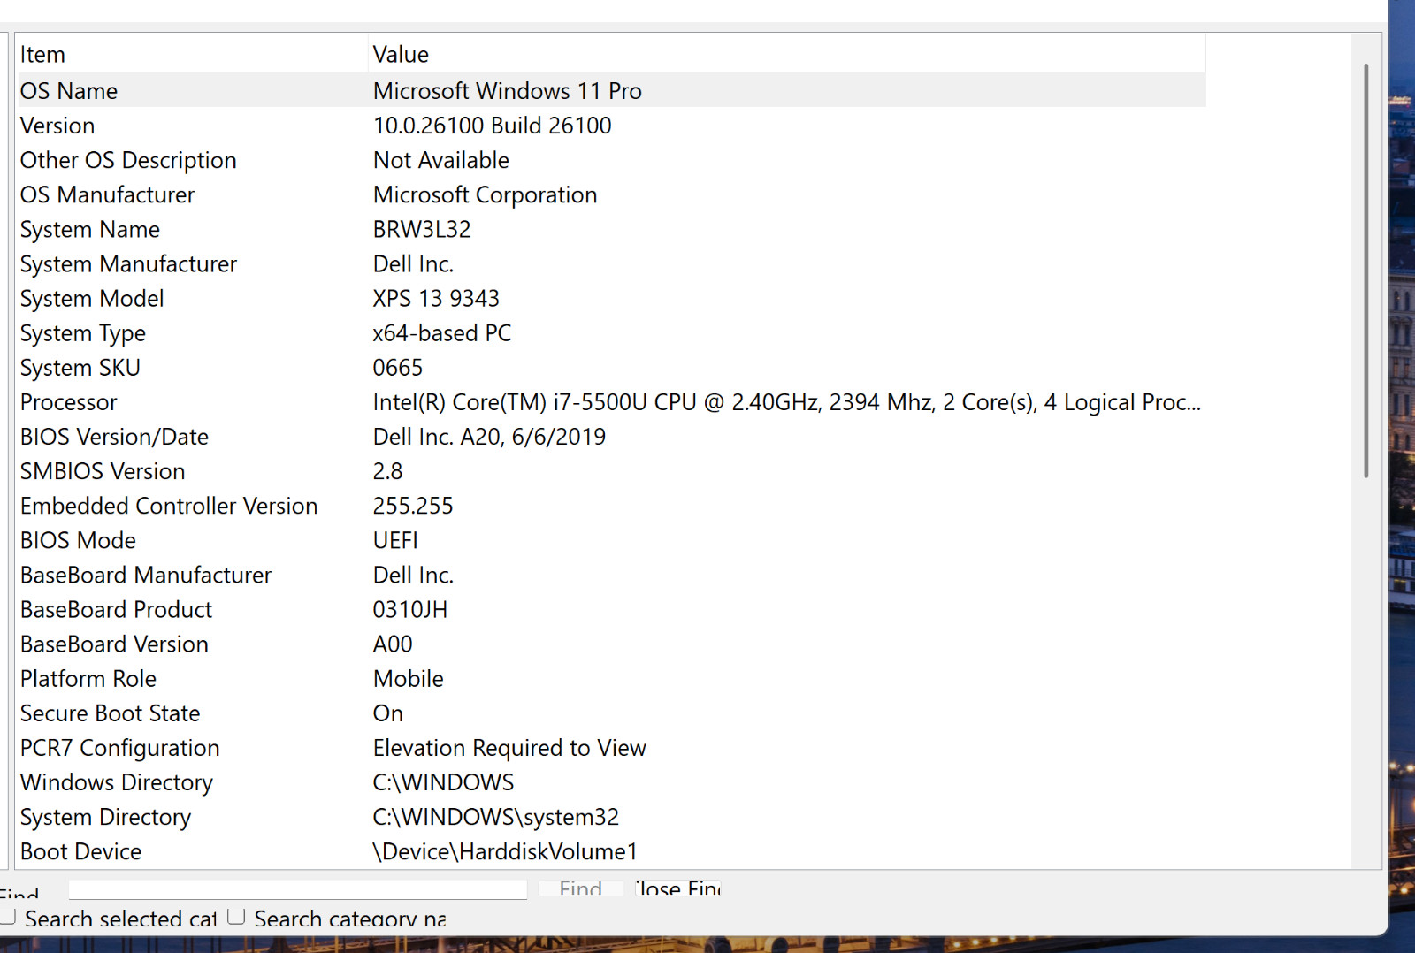Select the Processor row label
This screenshot has height=953, width=1415.
(69, 402)
